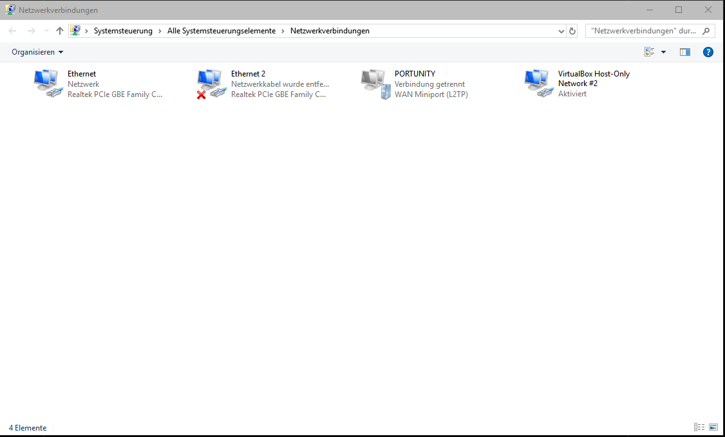Viewport: 725px width, 437px height.
Task: Open the recent locations dropdown arrow
Action: pos(46,31)
